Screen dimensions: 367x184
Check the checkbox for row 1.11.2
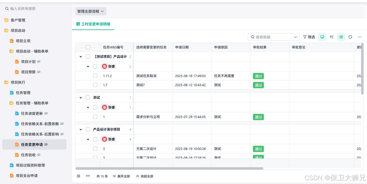(95, 76)
